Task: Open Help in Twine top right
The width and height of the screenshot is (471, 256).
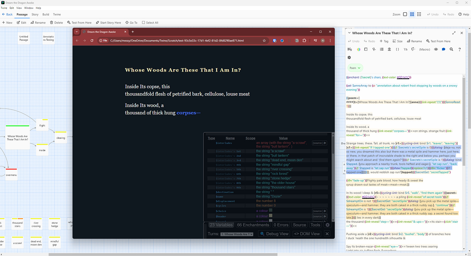Action: pos(464,14)
